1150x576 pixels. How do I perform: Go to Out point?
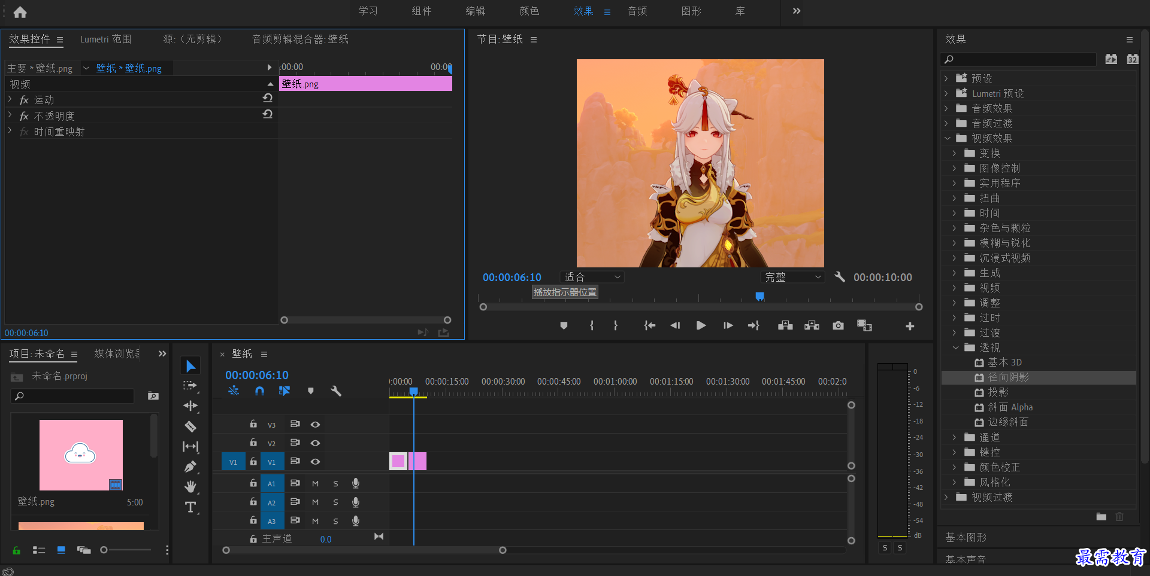click(x=753, y=325)
